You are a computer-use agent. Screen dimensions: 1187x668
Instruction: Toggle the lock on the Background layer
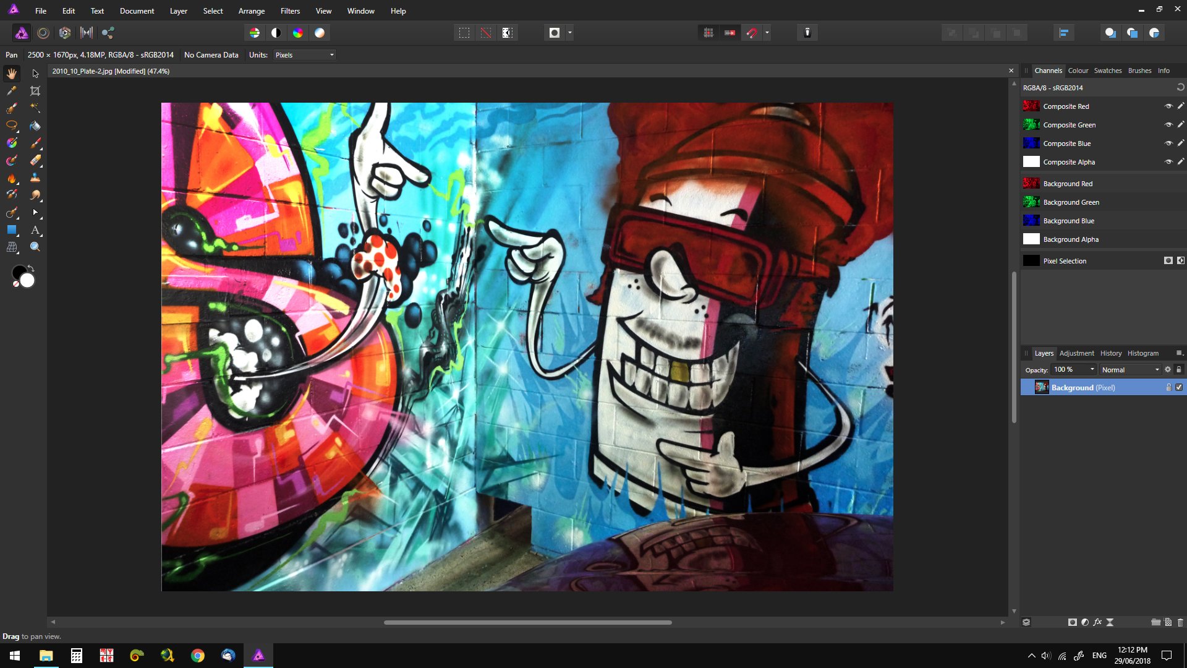coord(1168,388)
